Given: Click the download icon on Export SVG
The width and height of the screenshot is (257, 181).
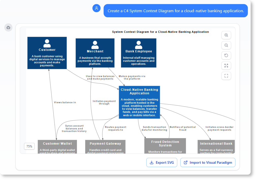Looking at the screenshot, I should click(x=151, y=162).
